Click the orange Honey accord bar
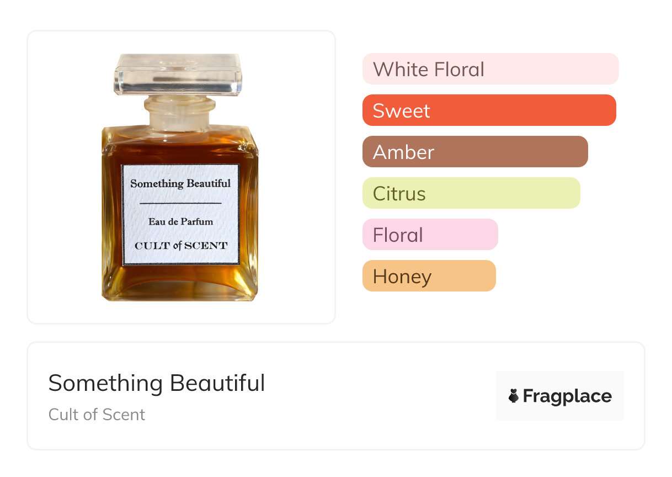 429,276
